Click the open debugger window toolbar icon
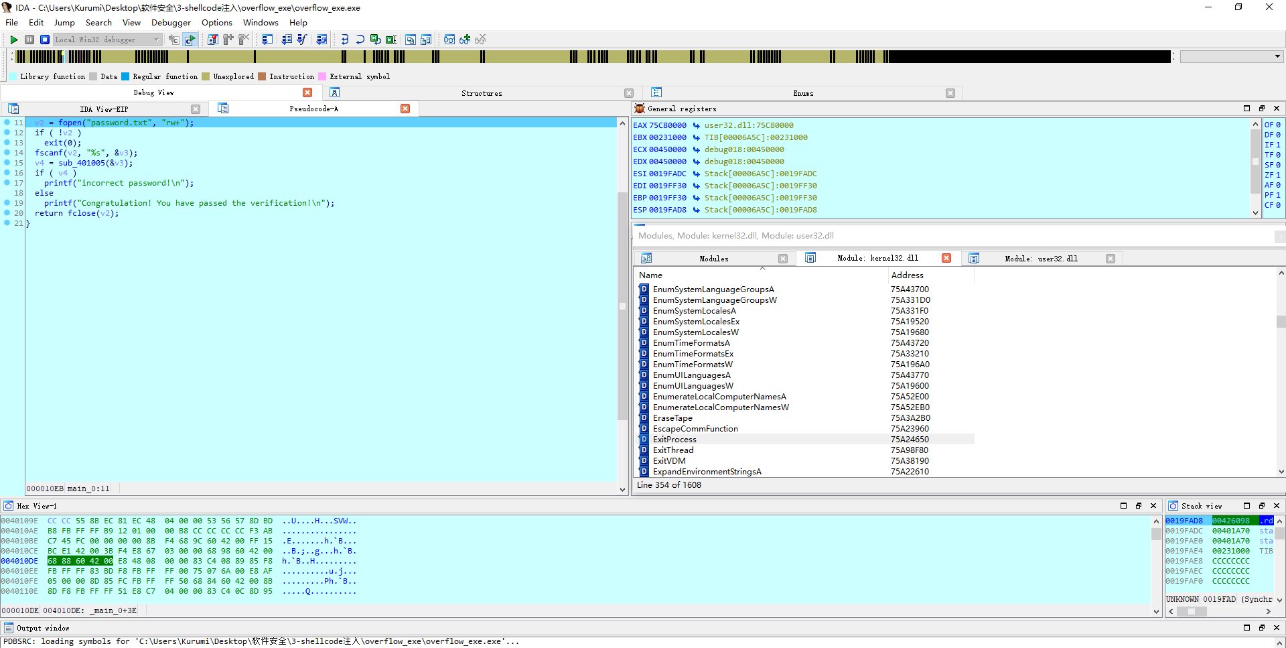 (267, 40)
